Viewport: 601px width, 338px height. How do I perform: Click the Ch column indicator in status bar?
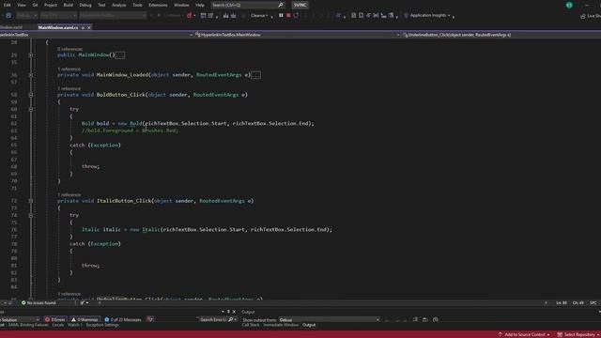tap(578, 302)
